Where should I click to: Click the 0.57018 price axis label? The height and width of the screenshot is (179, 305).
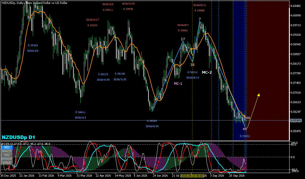(296, 92)
